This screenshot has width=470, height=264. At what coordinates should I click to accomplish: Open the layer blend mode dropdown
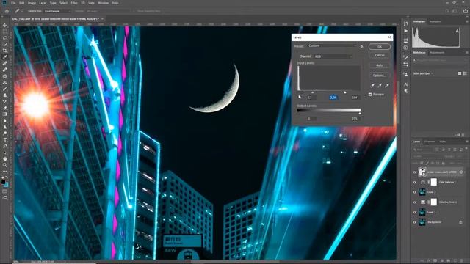427,156
